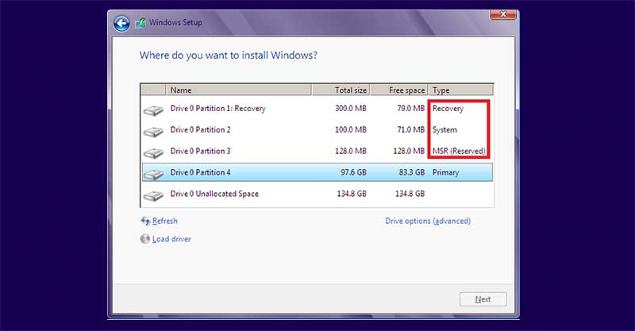Open Drive options (advanced)
This screenshot has width=635, height=331.
pos(428,221)
